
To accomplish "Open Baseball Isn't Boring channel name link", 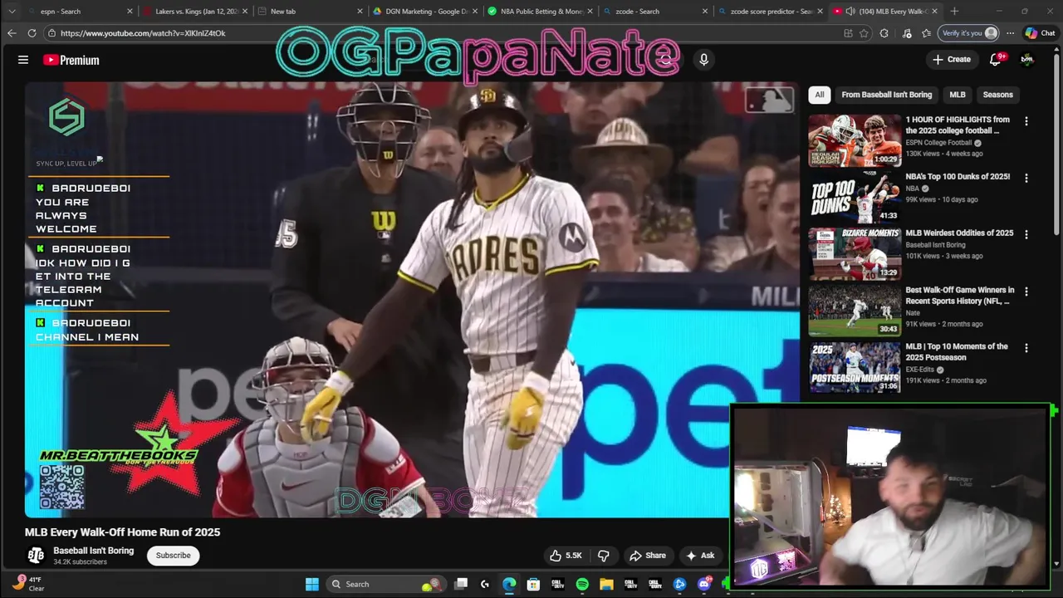I will 93,551.
